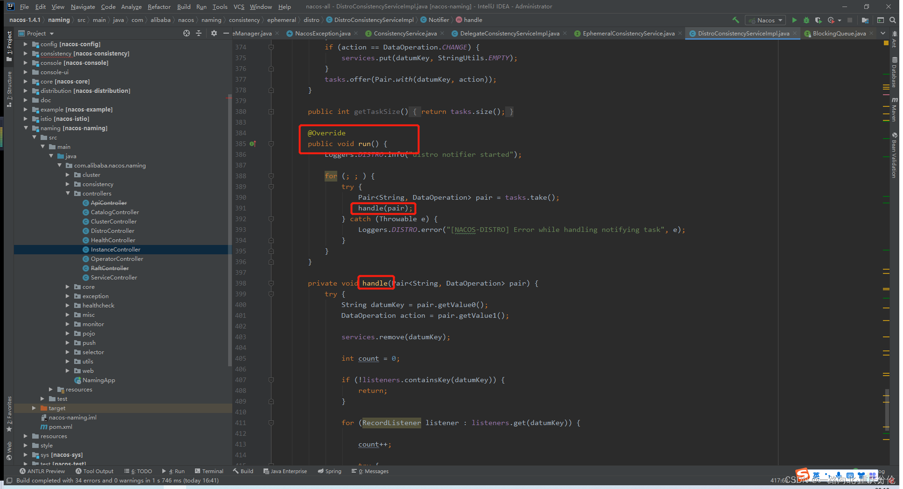This screenshot has height=489, width=903.
Task: Click the Stop square icon in toolbar
Action: tap(850, 20)
